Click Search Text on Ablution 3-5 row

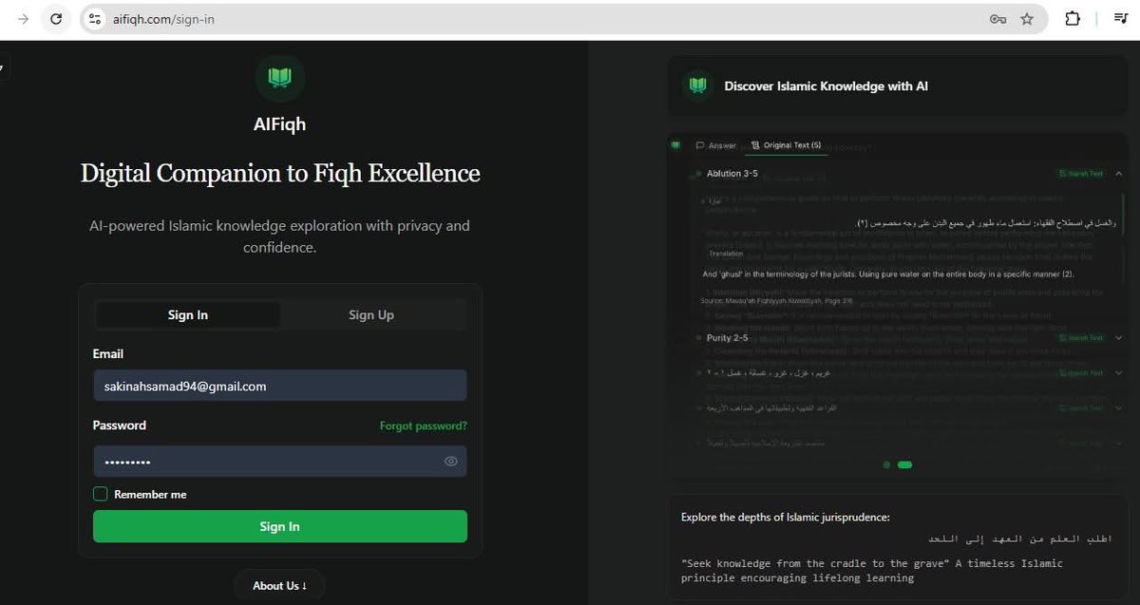click(x=1082, y=174)
